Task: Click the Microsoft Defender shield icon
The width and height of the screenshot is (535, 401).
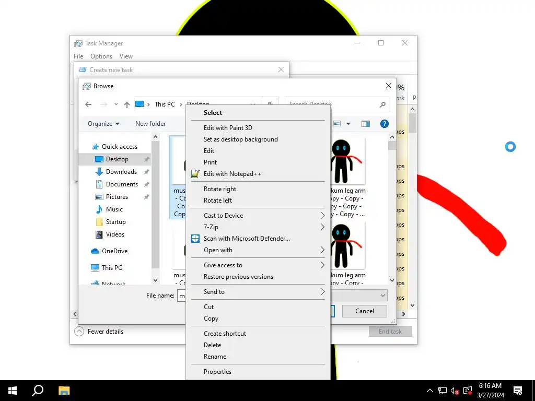Action: [x=195, y=239]
